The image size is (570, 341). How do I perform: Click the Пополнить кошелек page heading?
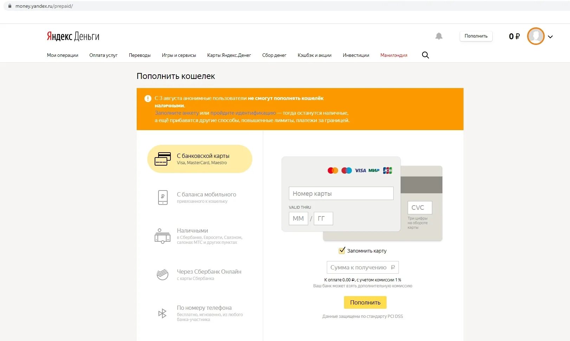pos(176,76)
